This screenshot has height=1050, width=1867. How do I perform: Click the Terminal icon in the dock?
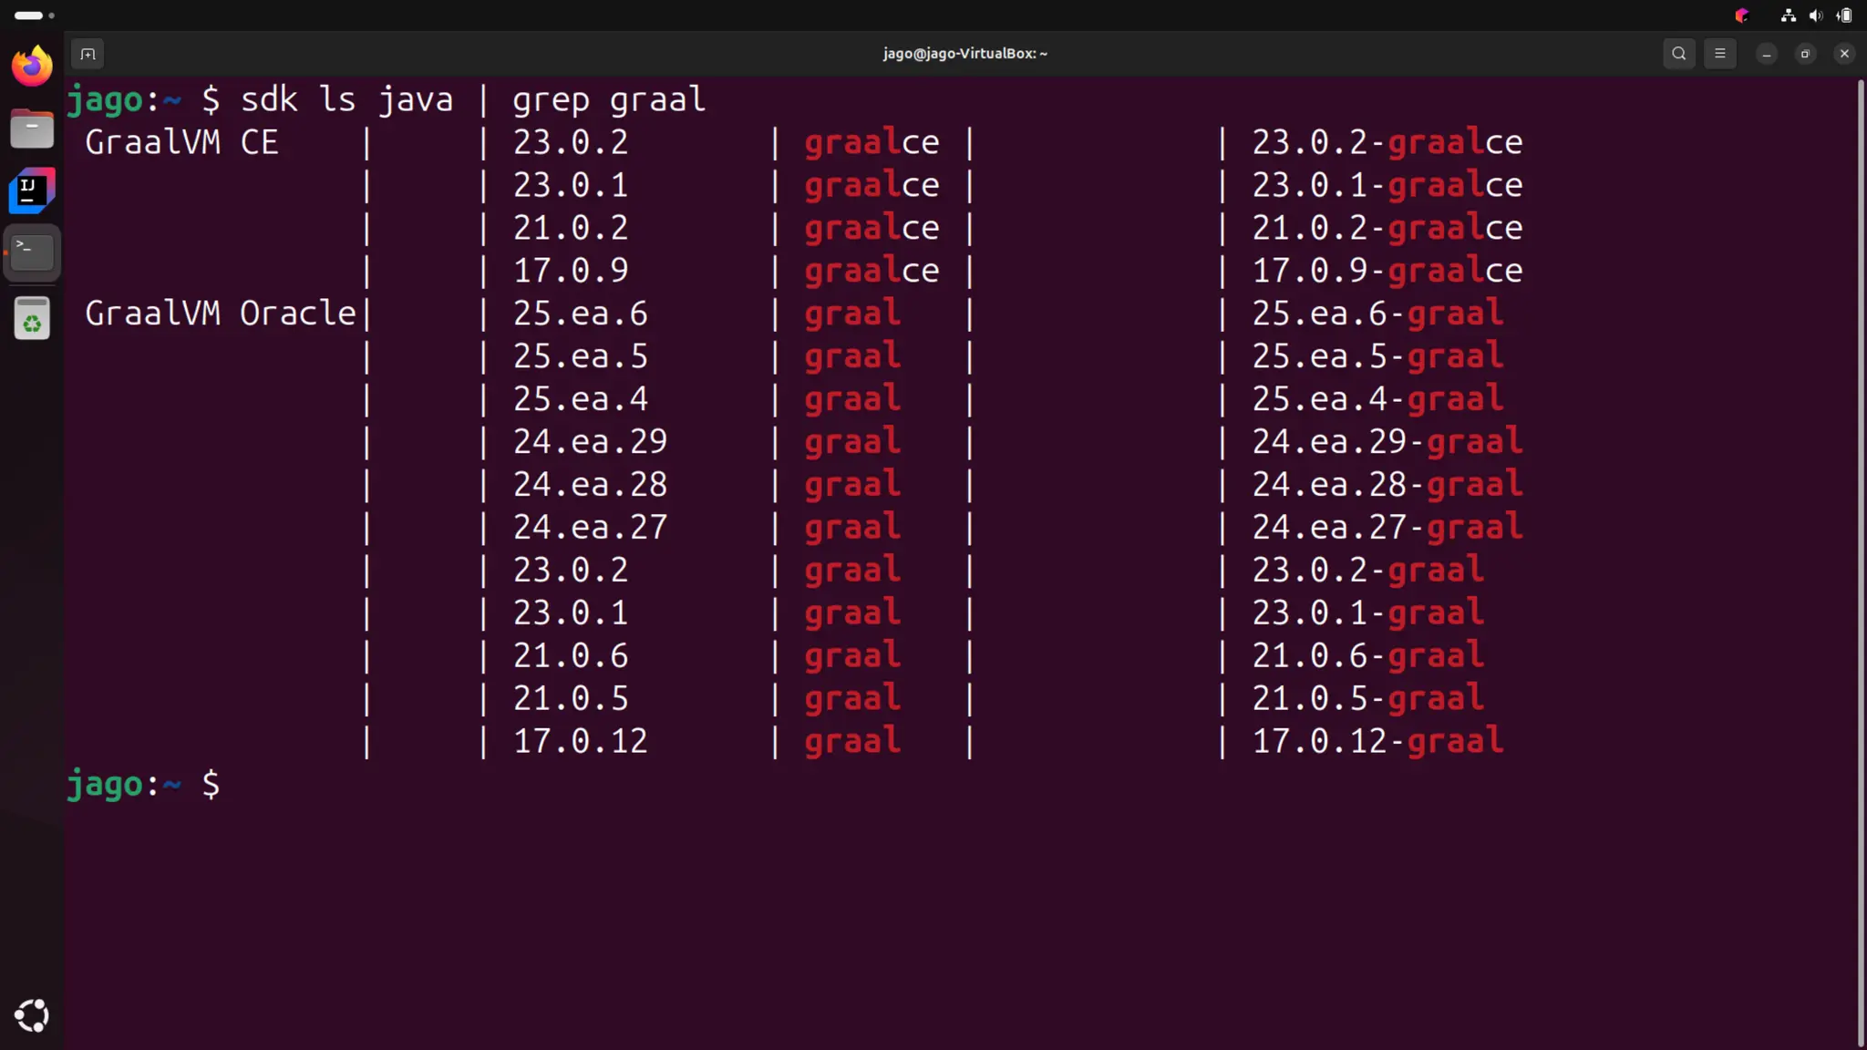tap(32, 252)
